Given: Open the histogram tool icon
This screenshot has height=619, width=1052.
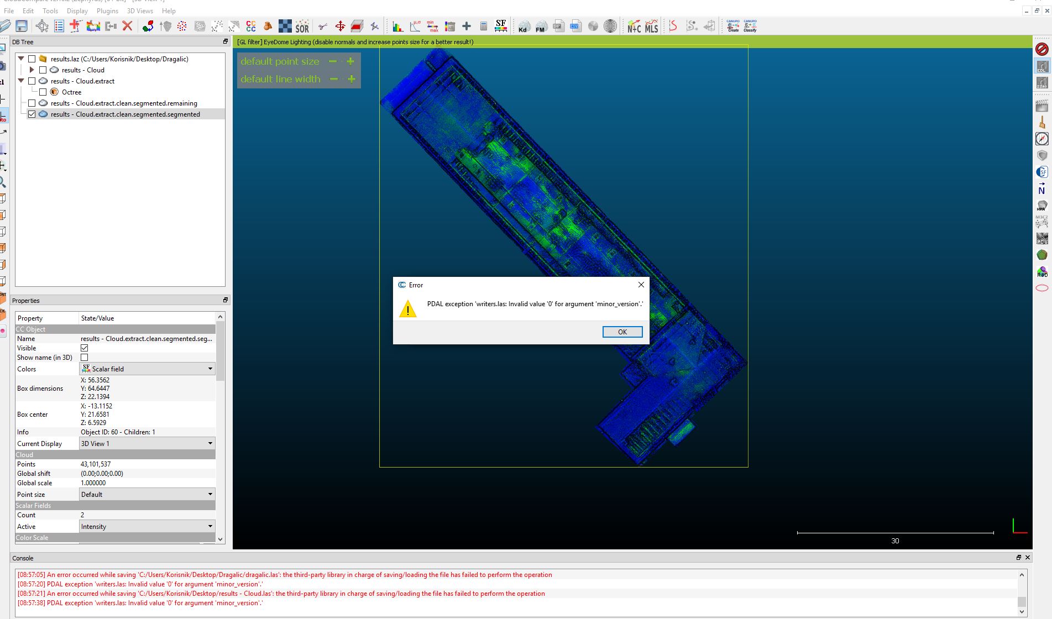Looking at the screenshot, I should pyautogui.click(x=397, y=26).
